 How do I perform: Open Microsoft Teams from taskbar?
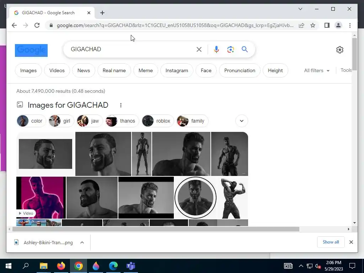pyautogui.click(x=131, y=266)
